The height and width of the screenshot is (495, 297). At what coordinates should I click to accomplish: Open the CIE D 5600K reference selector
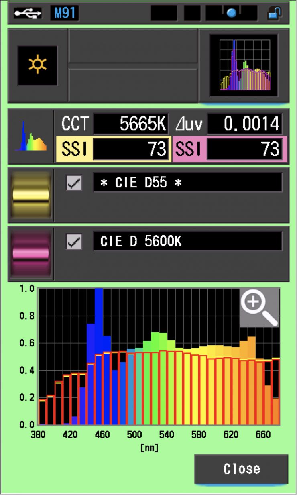187,241
